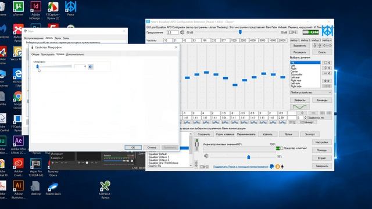The image size is (372, 209).
Task: Open the Дополнительно tab
Action: pos(75,55)
